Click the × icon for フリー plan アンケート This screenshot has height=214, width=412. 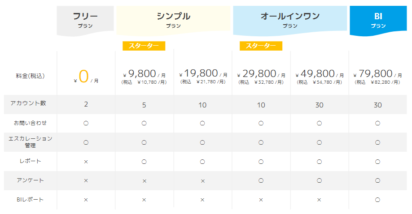[x=86, y=180]
